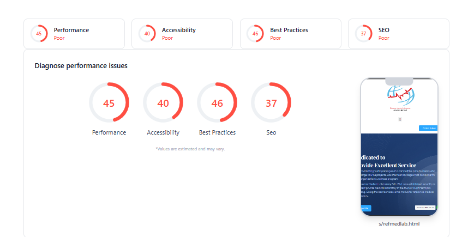
Task: Select the large Performance gauge showing 45
Action: click(109, 102)
